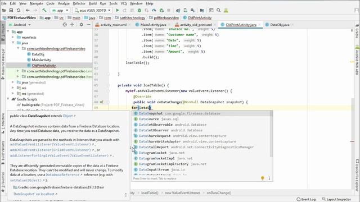This screenshot has height=202, width=360.
Task: Open the asus ASUS_X00TD device dropdown
Action: (x=92, y=10)
